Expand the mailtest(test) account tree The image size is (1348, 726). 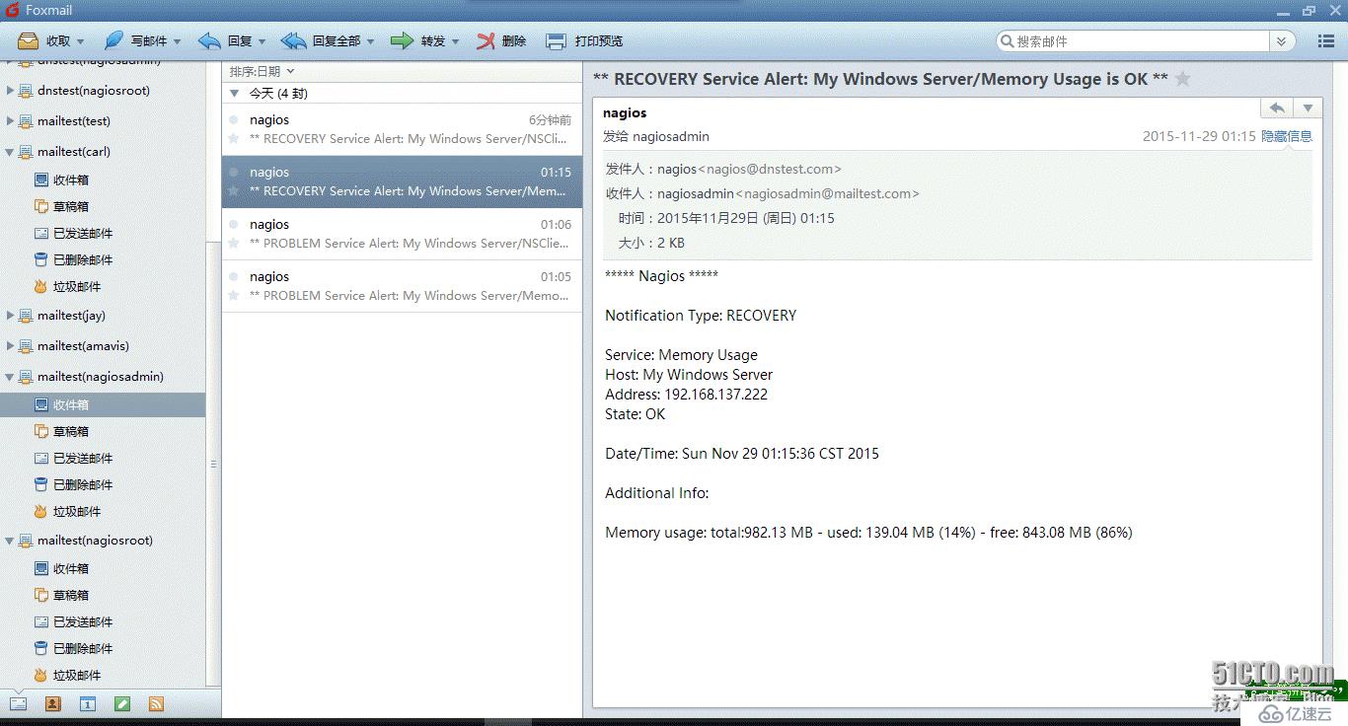[10, 121]
